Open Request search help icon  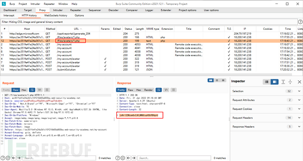(x=3, y=158)
